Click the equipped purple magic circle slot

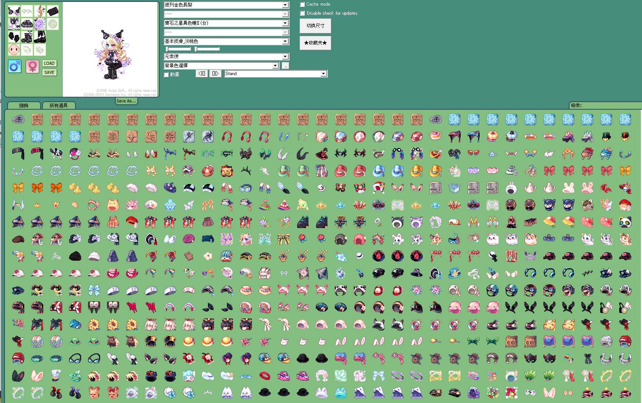pyautogui.click(x=39, y=24)
